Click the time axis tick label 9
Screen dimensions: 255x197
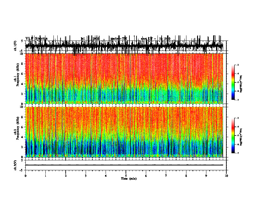pos(206,176)
